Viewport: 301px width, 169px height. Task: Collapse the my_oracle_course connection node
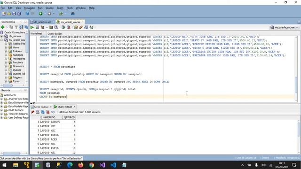(1, 40)
